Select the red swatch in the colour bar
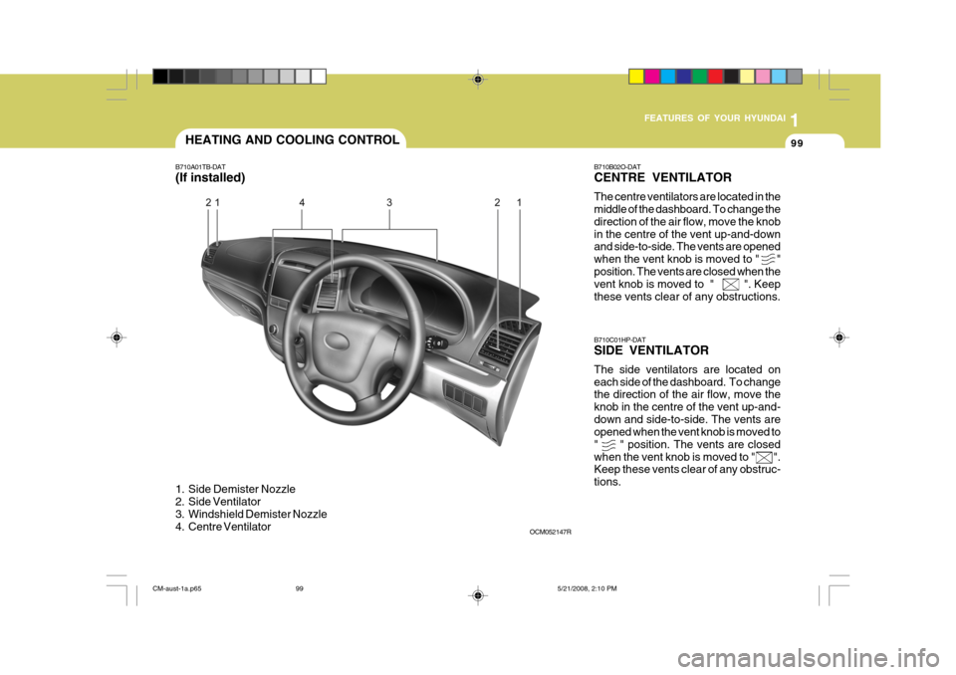This screenshot has height=675, width=956. [716, 77]
